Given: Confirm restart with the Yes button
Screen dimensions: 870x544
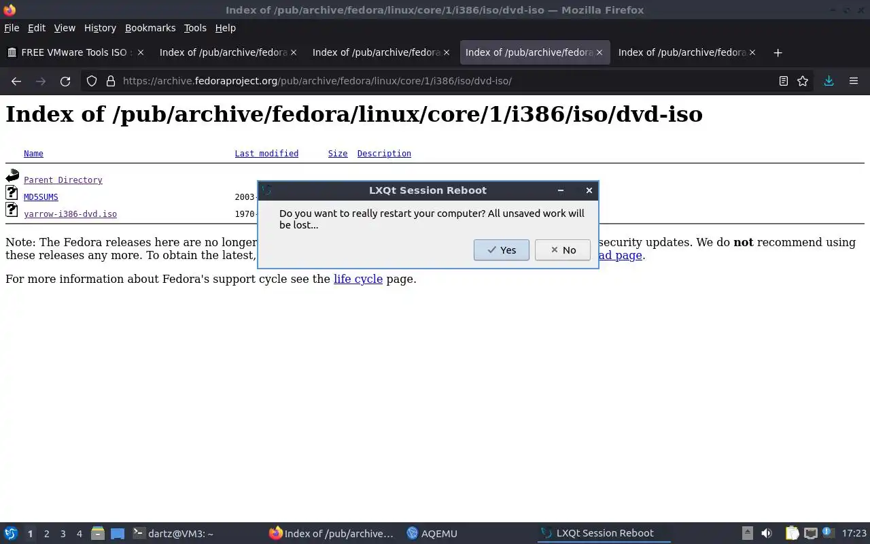Looking at the screenshot, I should [501, 250].
